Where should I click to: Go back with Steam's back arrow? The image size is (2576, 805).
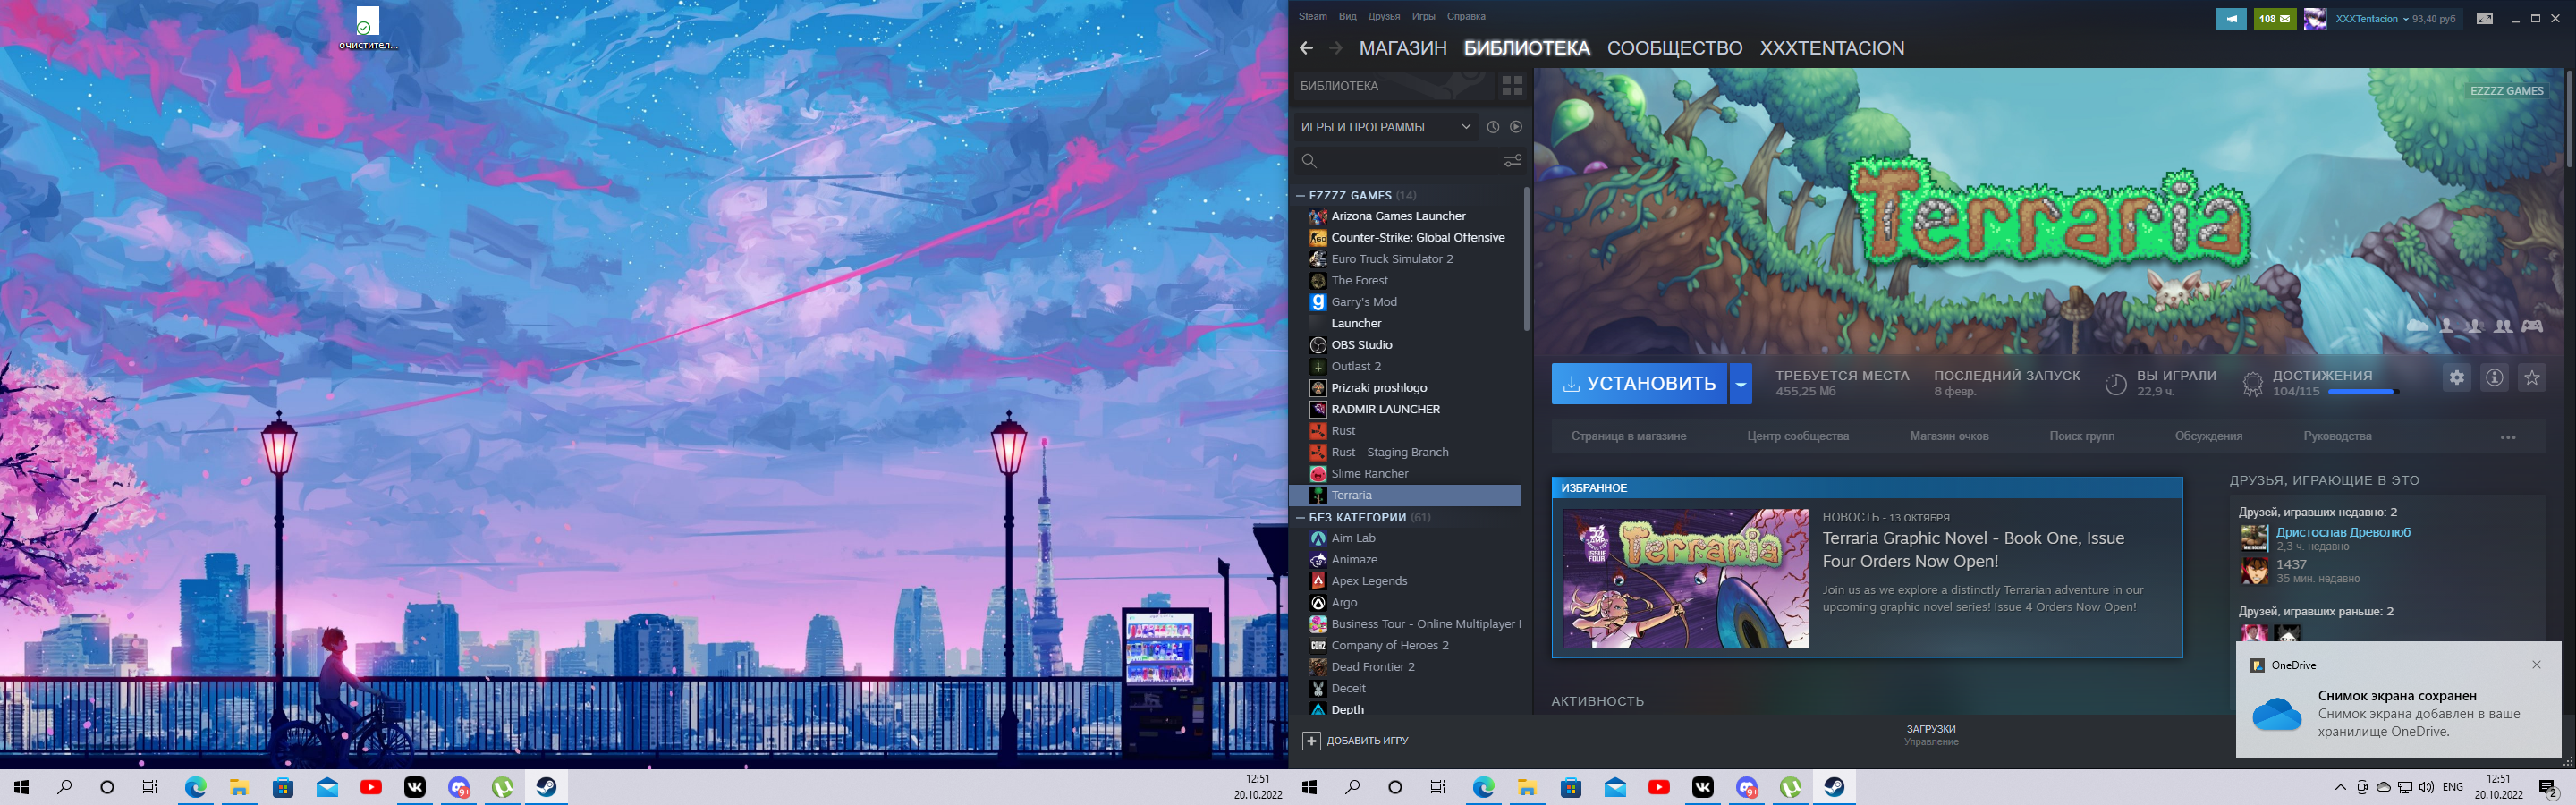pos(1306,48)
